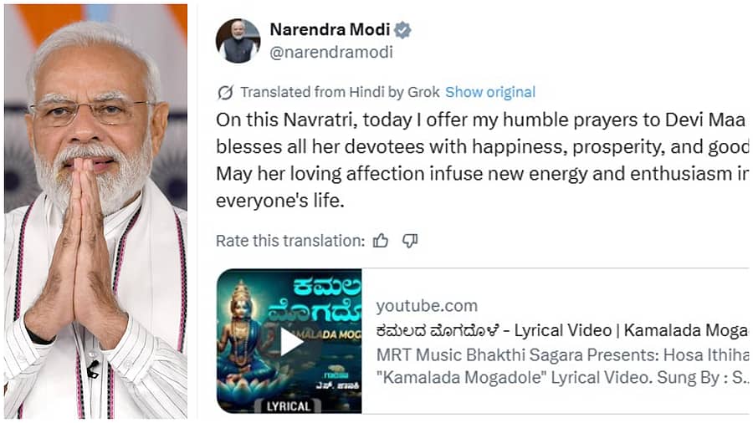This screenshot has width=753, height=423.
Task: Click the Navratri tweet text
Action: click(x=481, y=120)
